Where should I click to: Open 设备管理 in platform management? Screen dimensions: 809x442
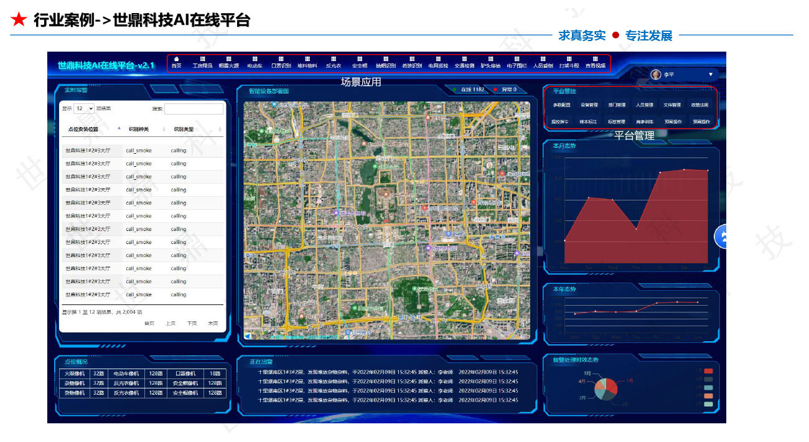click(x=589, y=105)
